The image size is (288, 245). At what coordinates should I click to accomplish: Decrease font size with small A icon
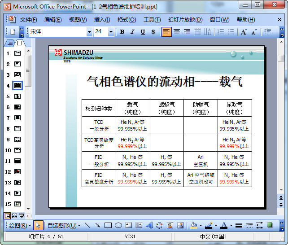254,32
